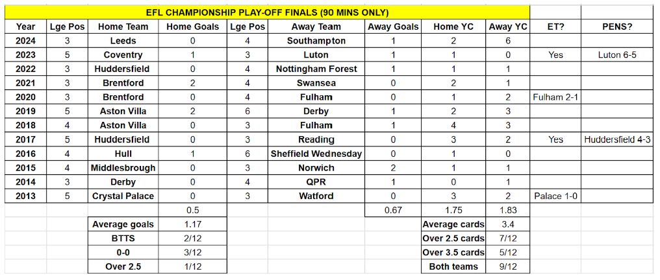Click the Luton 6-5 penalties cell
The width and height of the screenshot is (660, 280).
tap(618, 55)
